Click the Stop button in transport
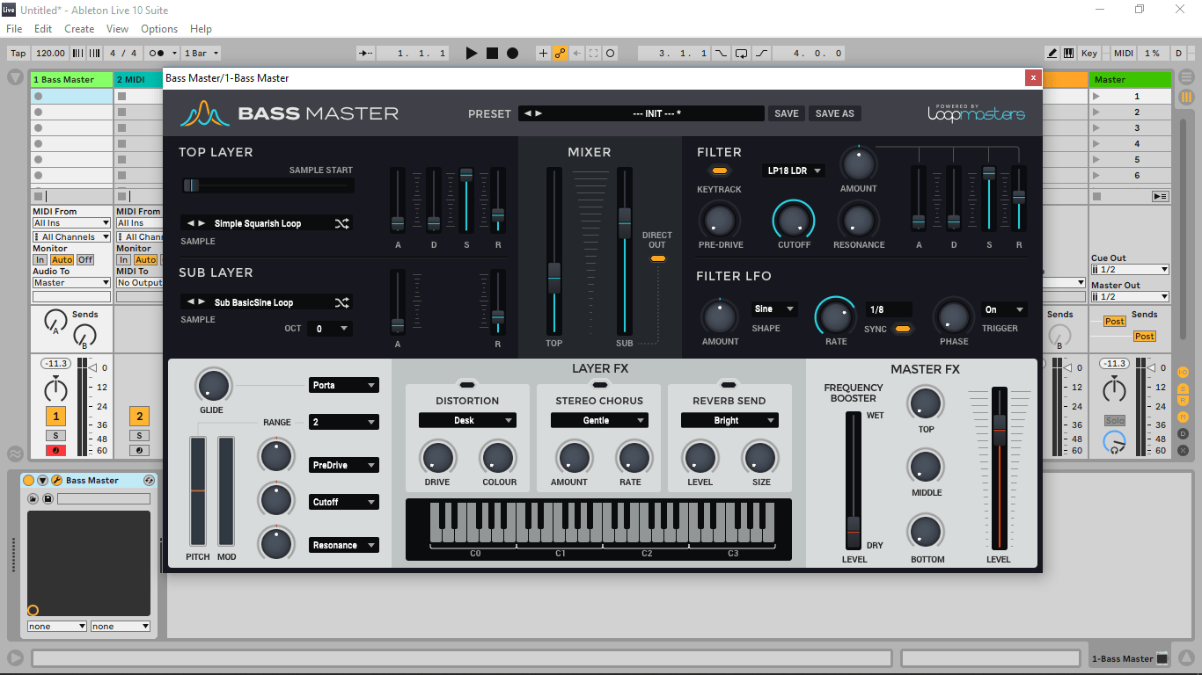This screenshot has height=675, width=1202. (x=492, y=54)
